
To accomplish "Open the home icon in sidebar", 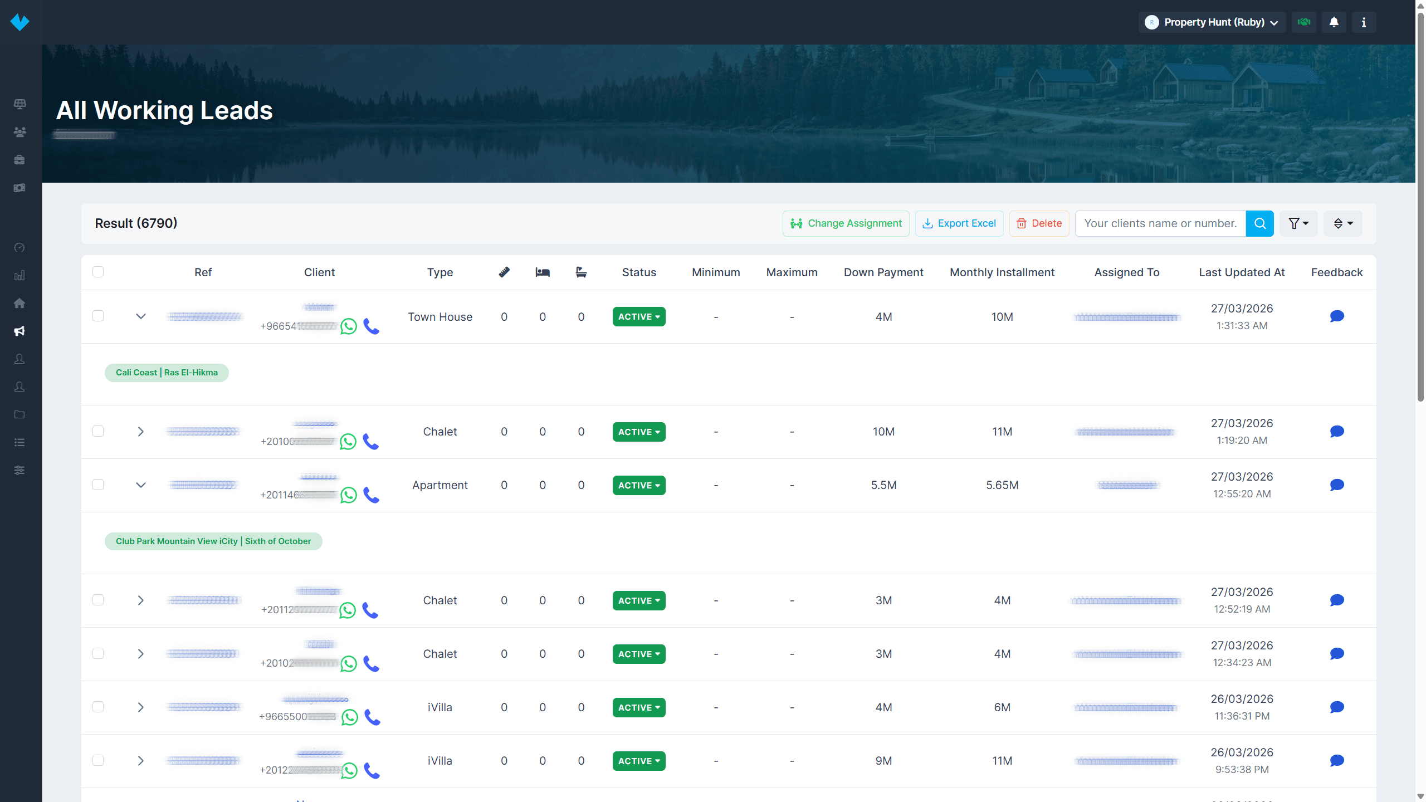I will pos(19,304).
